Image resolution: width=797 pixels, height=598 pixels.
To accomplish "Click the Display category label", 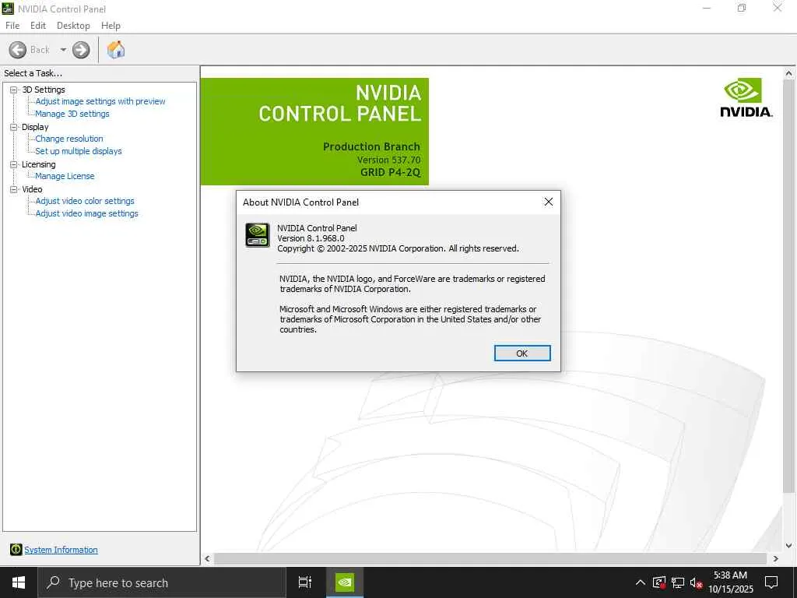I will [x=35, y=127].
